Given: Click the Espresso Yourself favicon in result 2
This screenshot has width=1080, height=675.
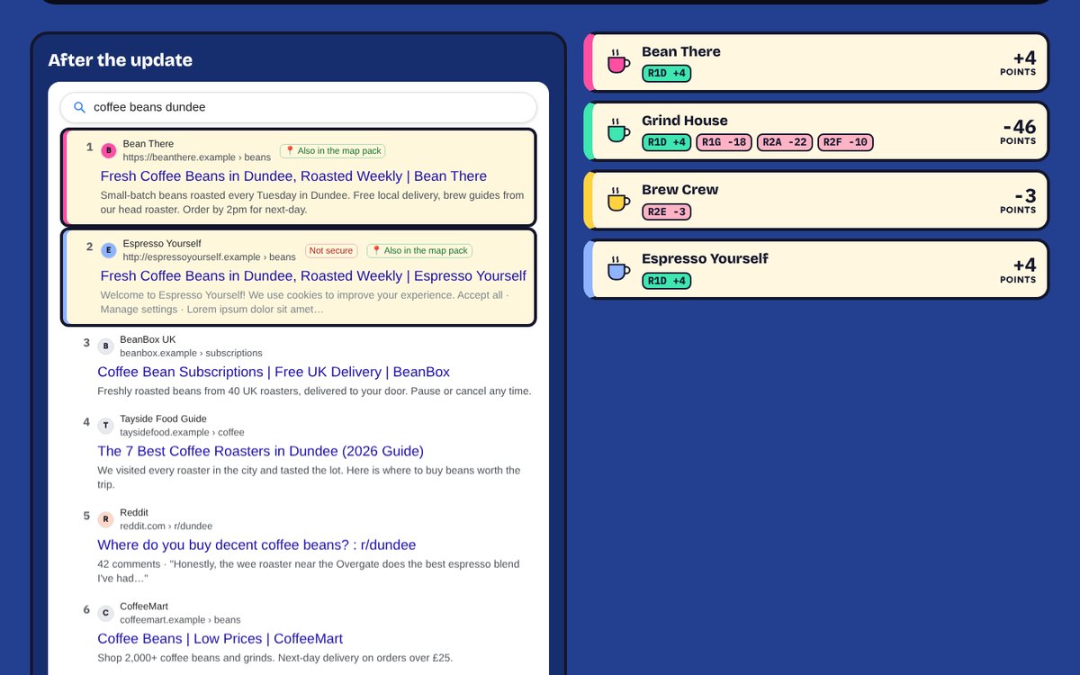Looking at the screenshot, I should 109,250.
